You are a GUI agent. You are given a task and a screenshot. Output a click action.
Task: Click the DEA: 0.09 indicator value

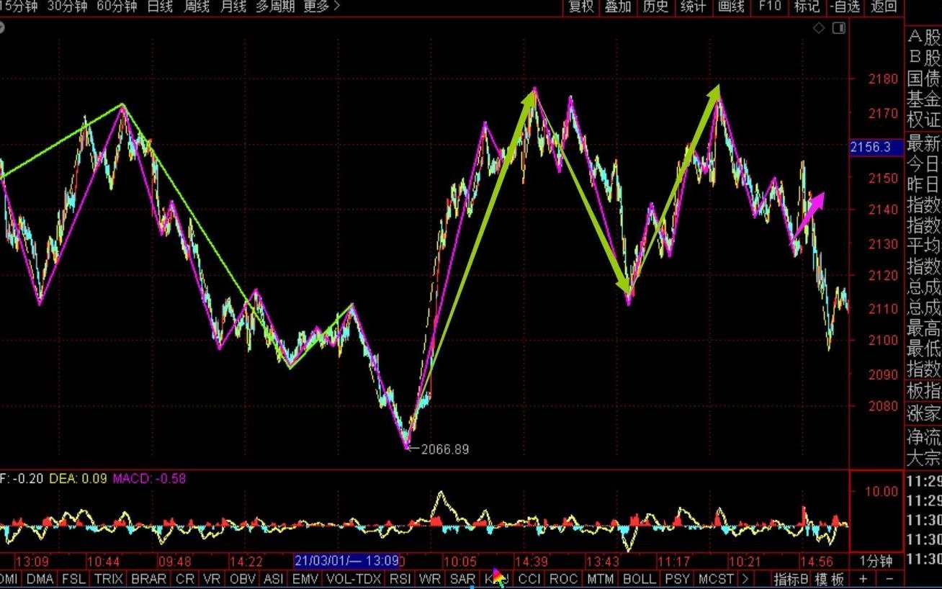(78, 478)
